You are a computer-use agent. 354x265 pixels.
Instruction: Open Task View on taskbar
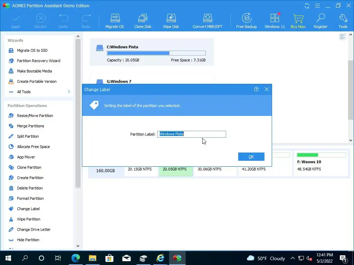pyautogui.click(x=58, y=258)
